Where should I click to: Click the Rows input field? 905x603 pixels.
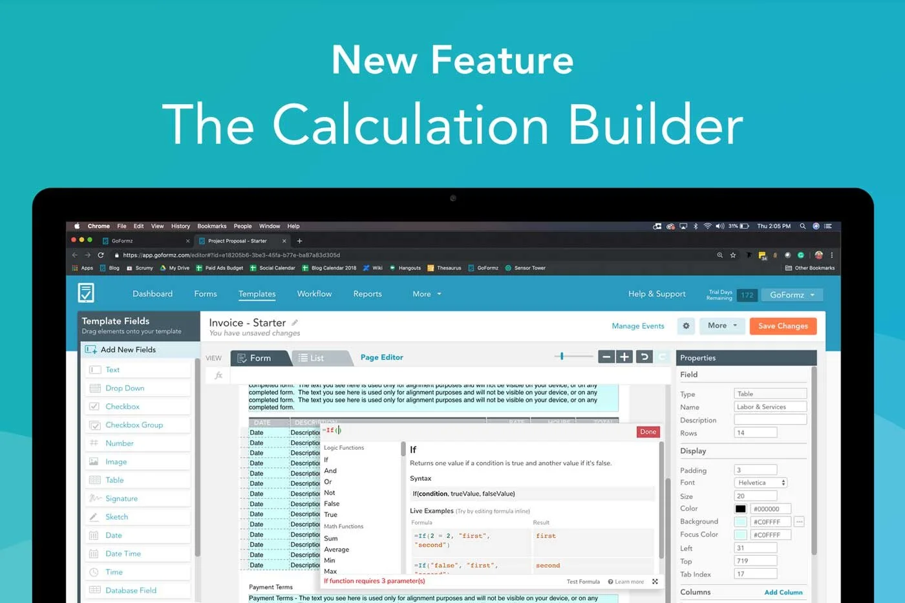click(x=756, y=432)
